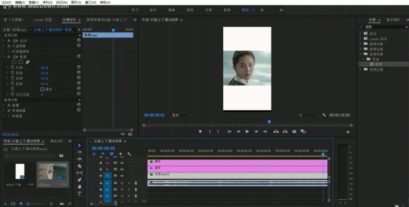Click the program monitor playhead marker
The width and height of the screenshot is (409, 207).
(269, 121)
